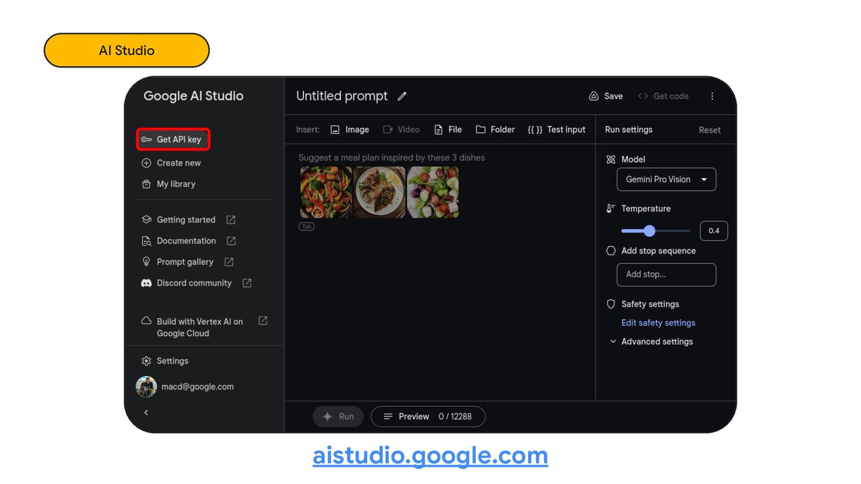Image resolution: width=861 pixels, height=484 pixels.
Task: Click Edit safety settings link
Action: click(x=658, y=323)
